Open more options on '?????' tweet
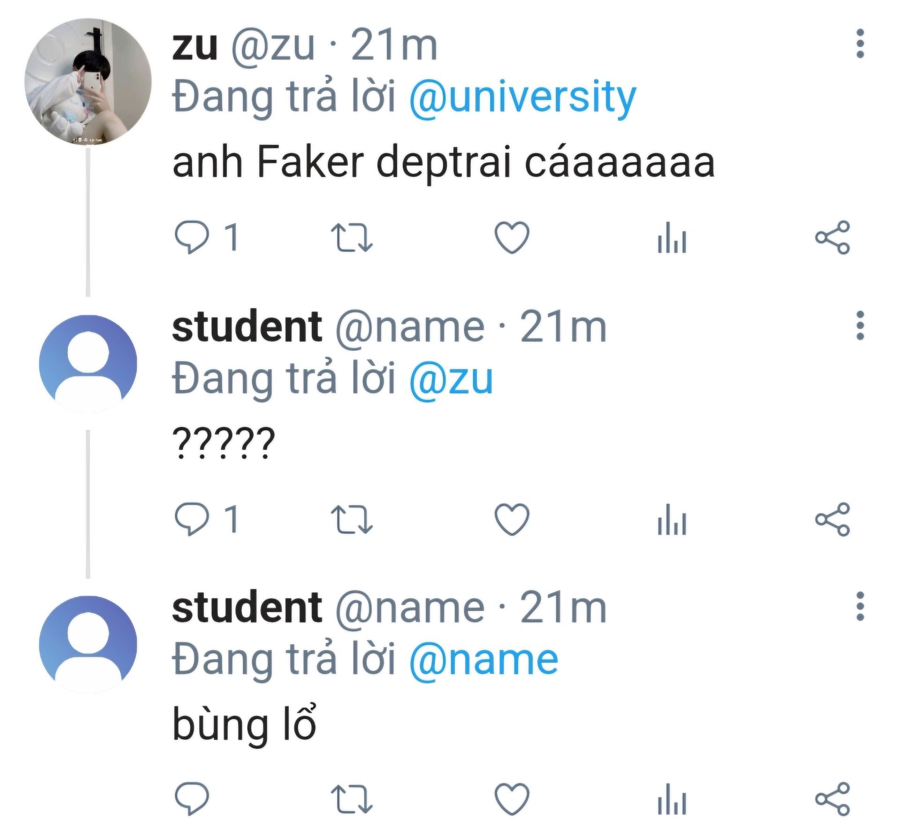This screenshot has height=833, width=898. click(x=860, y=325)
